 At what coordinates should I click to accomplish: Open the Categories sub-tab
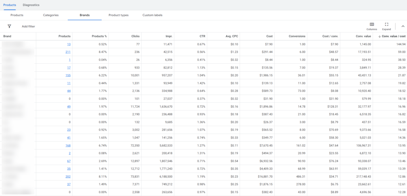[x=51, y=15]
